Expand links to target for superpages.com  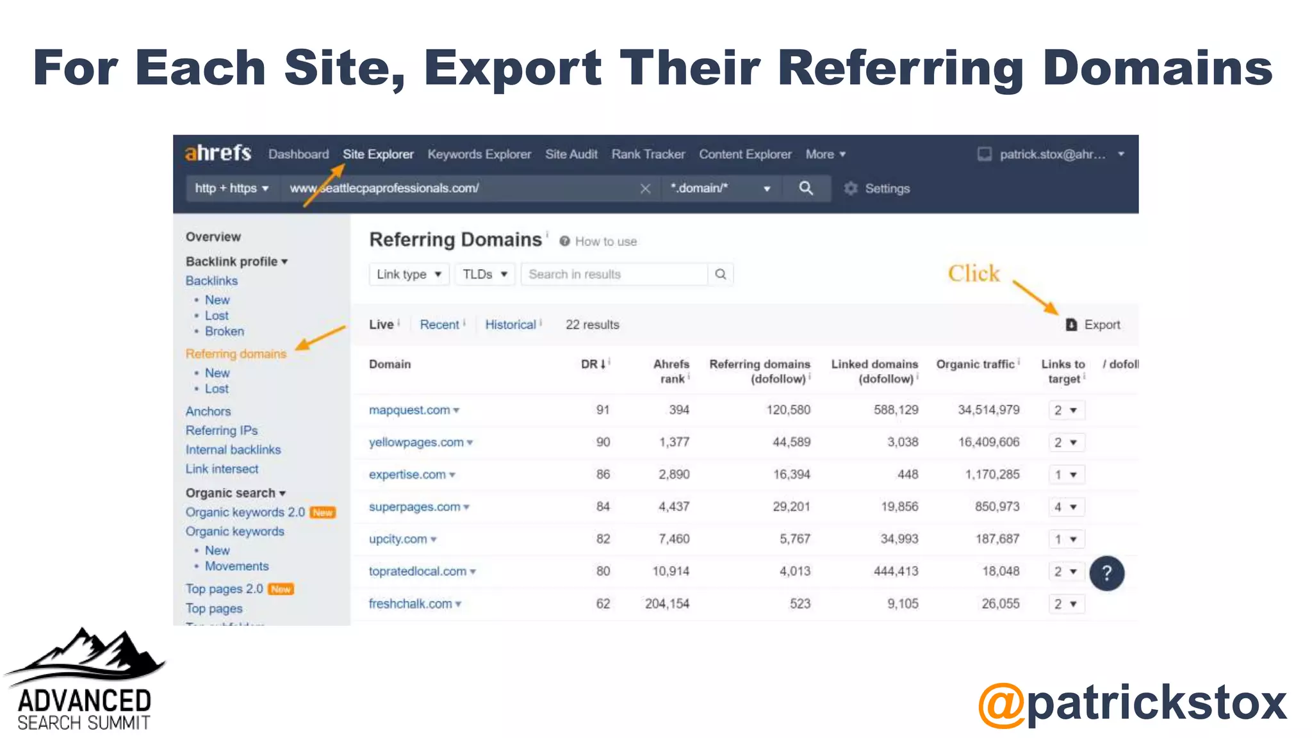pos(1067,507)
